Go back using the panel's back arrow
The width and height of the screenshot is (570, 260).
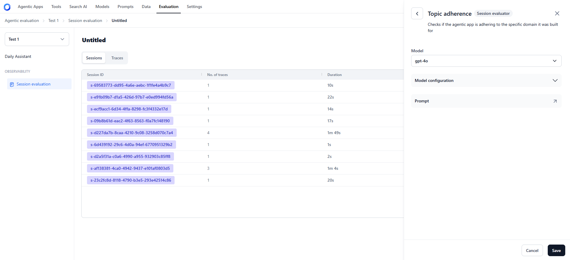(x=417, y=14)
